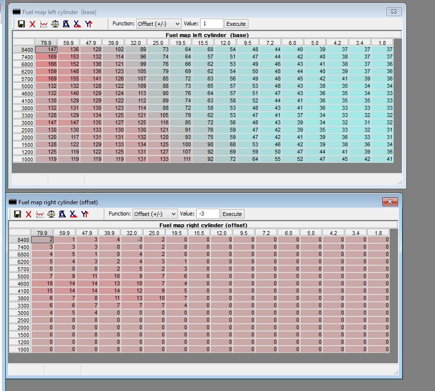Click the Value field containing -3
This screenshot has width=435, height=391.
click(208, 214)
